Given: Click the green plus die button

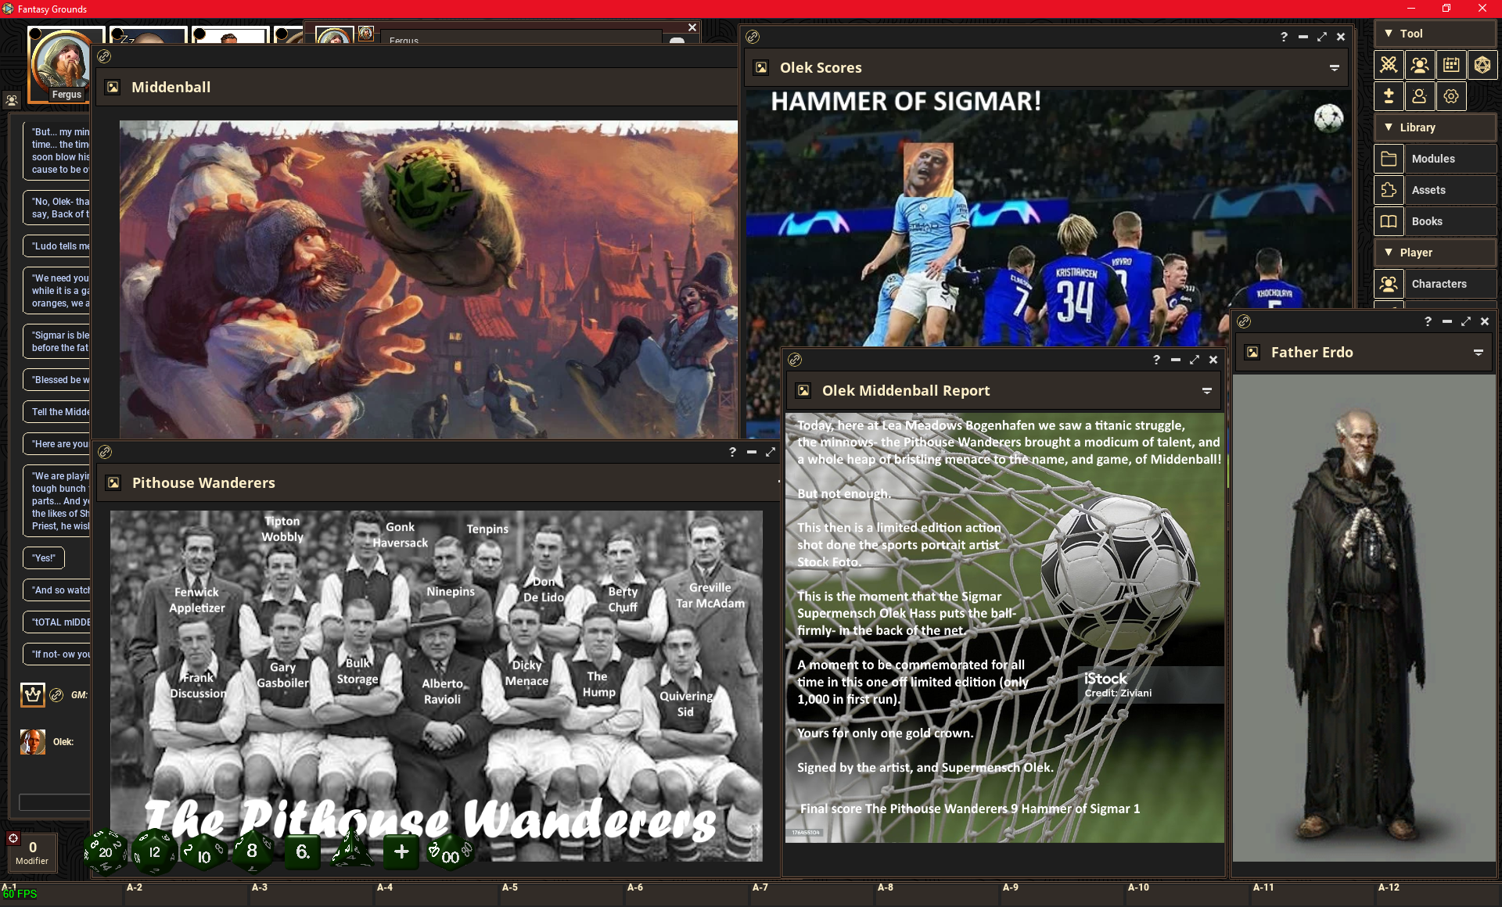Looking at the screenshot, I should pyautogui.click(x=401, y=851).
